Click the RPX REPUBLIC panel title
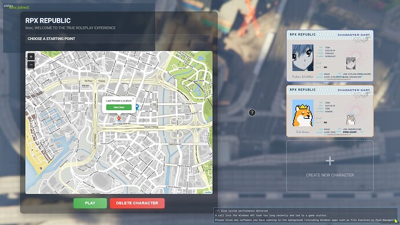 pyautogui.click(x=48, y=21)
